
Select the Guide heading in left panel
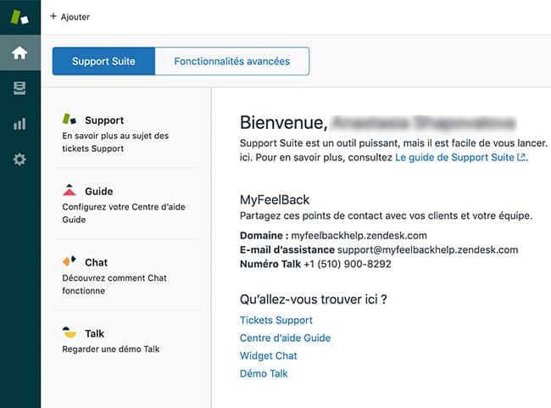pos(99,192)
